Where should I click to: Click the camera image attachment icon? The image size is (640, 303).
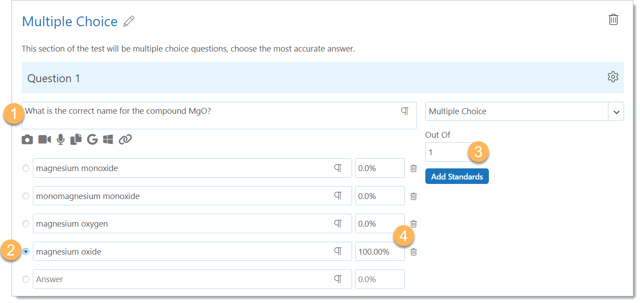coord(27,140)
